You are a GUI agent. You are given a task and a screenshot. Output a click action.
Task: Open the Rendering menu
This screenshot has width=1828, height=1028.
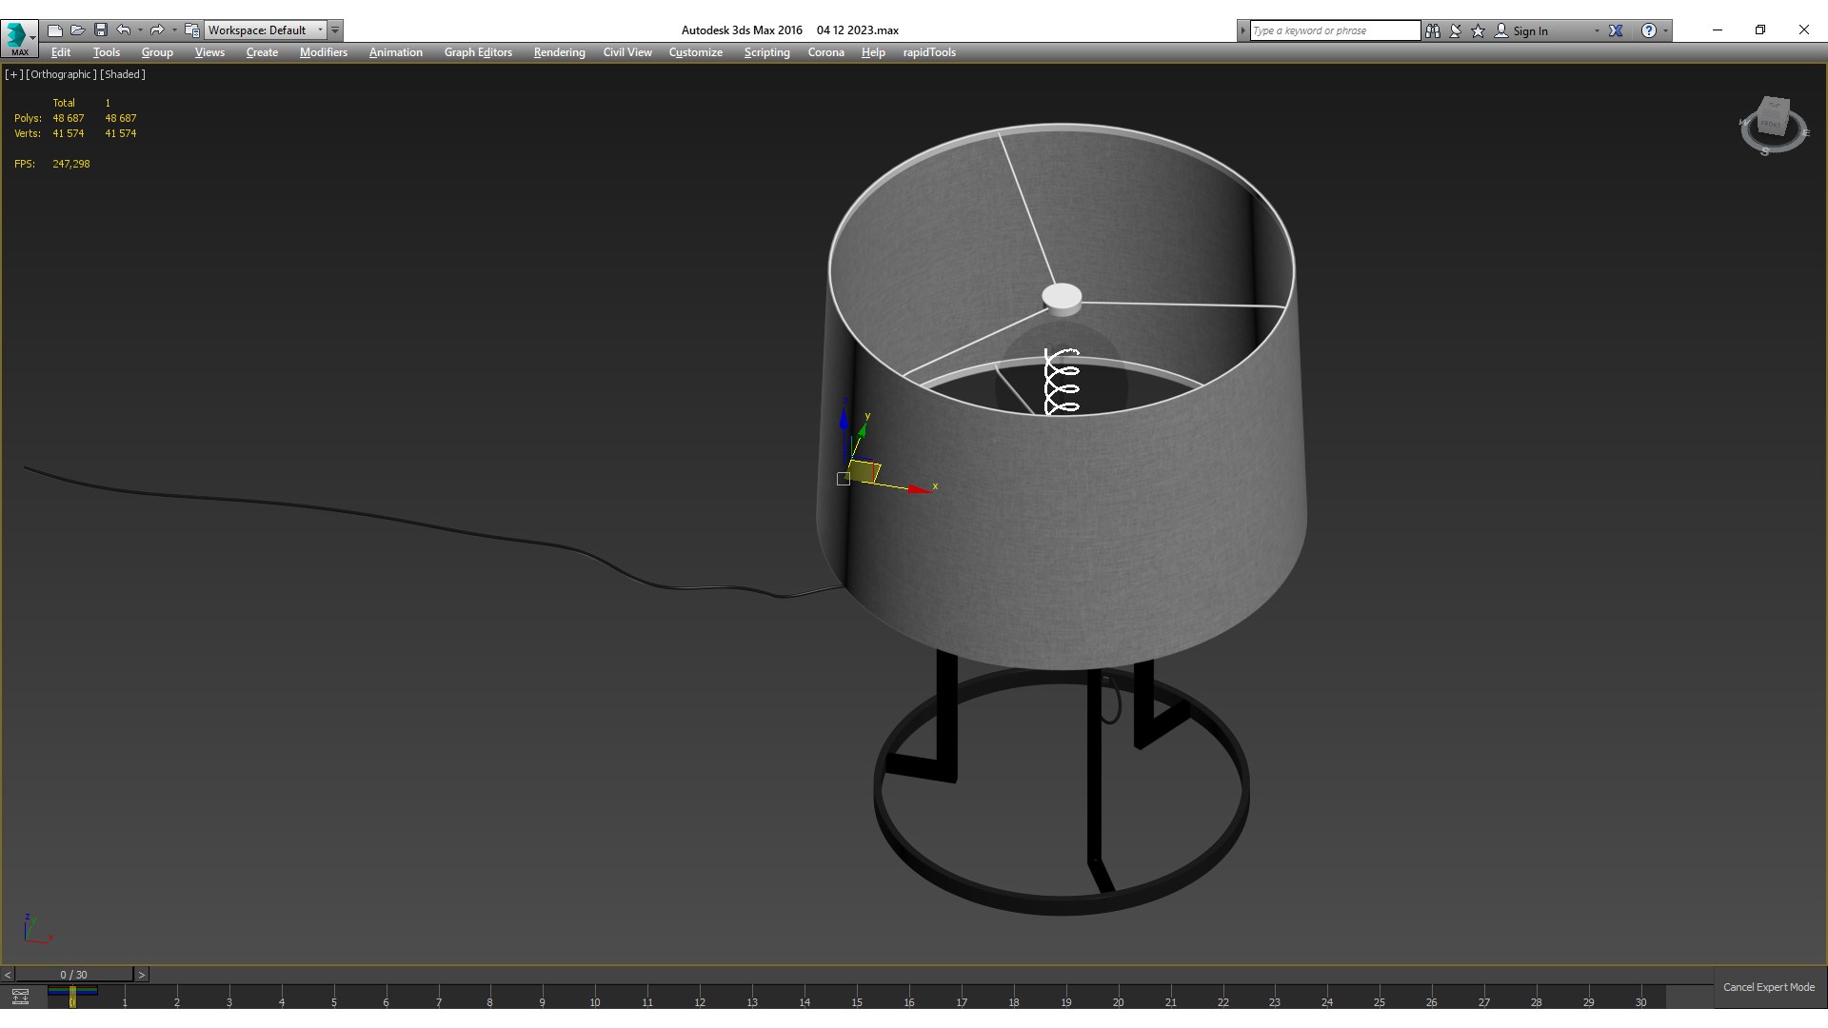(559, 52)
